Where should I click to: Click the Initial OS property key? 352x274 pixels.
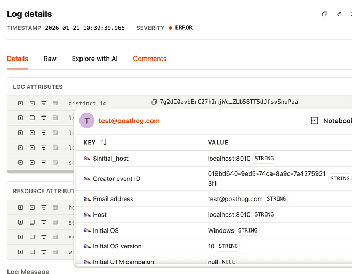(106, 230)
